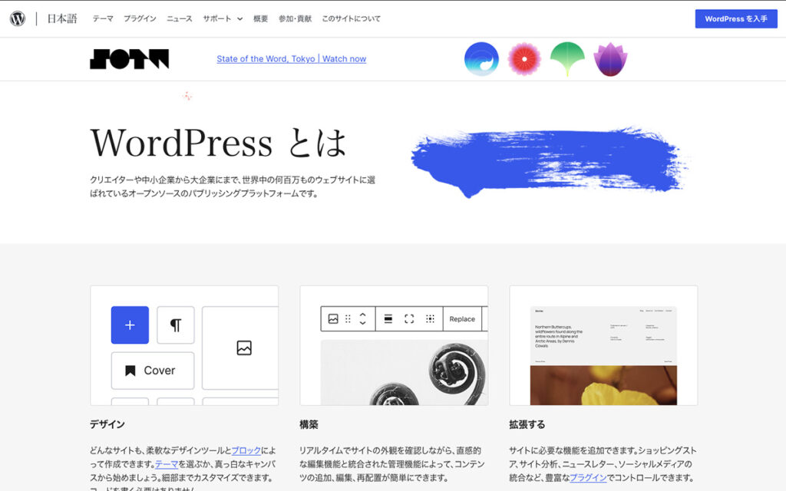Image resolution: width=786 pixels, height=491 pixels.
Task: Open the ニュース menu item
Action: 180,18
